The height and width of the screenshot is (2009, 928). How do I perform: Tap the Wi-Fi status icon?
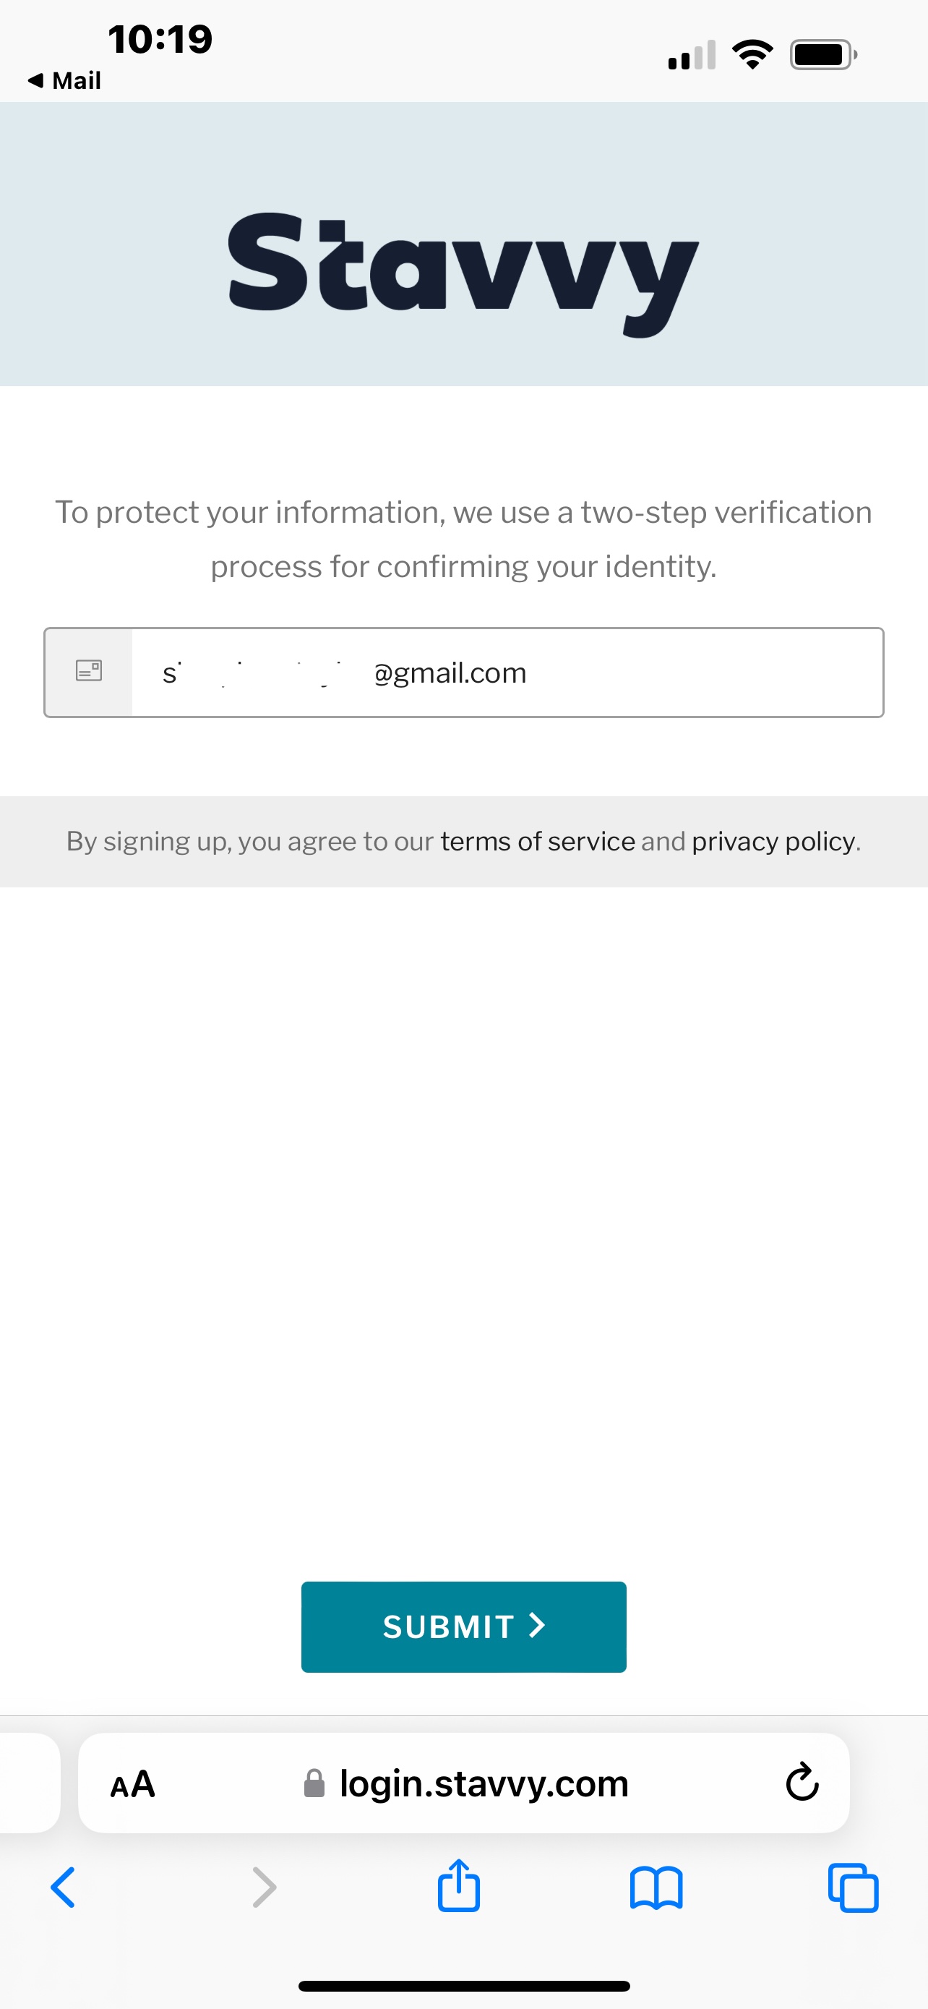752,54
